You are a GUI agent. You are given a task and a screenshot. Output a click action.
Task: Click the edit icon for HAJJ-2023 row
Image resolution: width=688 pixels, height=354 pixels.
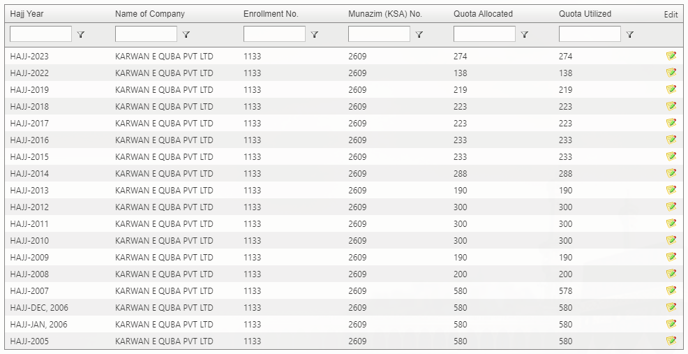[671, 56]
